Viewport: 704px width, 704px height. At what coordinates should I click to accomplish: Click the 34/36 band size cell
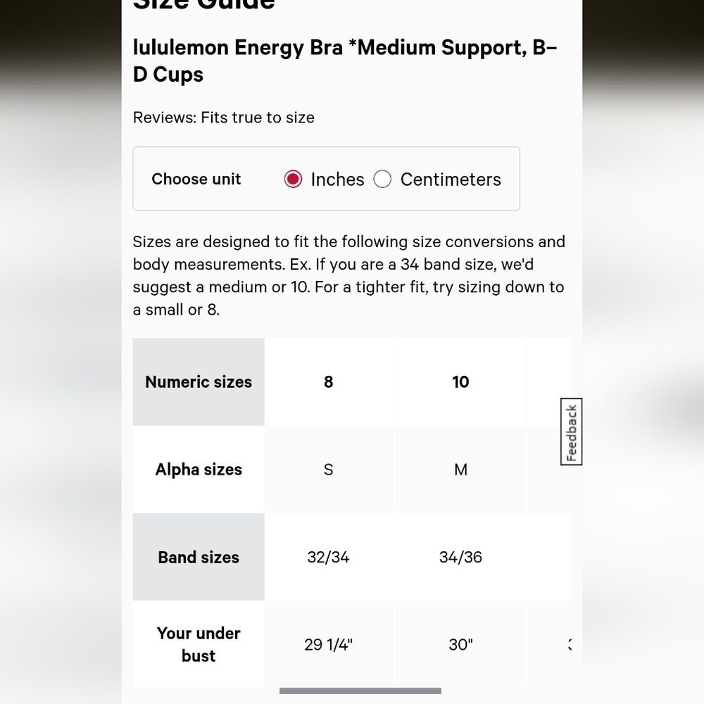click(460, 557)
